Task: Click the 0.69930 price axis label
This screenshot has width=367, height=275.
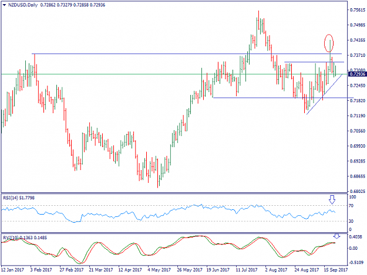Action: coord(358,146)
